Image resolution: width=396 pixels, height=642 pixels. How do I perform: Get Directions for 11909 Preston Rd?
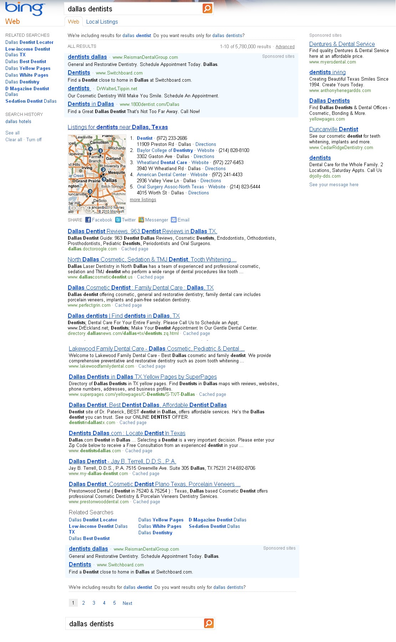pos(205,144)
